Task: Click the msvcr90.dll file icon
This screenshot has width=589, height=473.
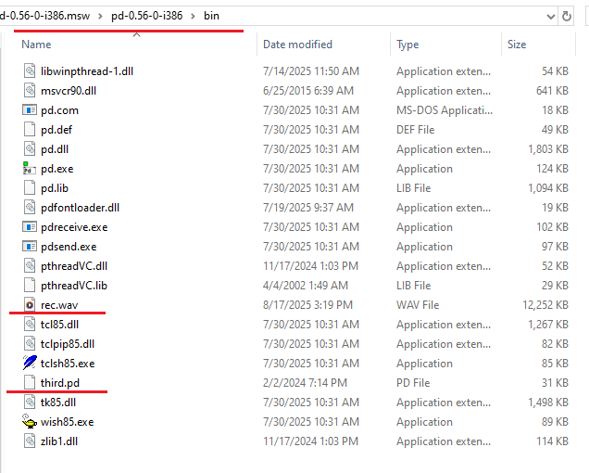Action: 30,90
